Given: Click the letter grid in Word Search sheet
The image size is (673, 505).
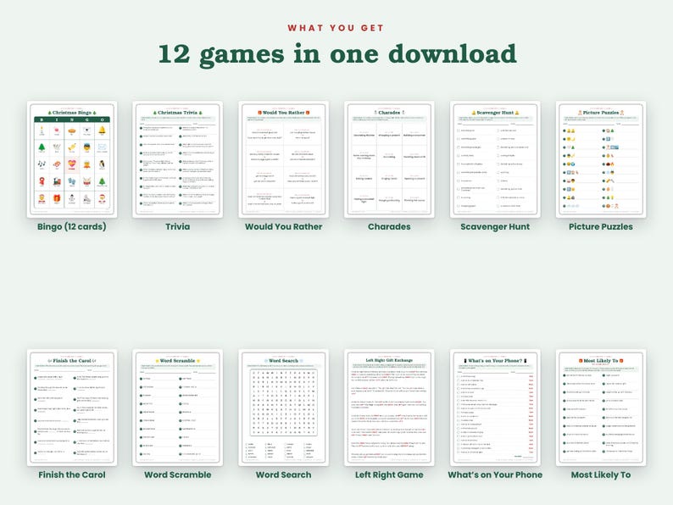Looking at the screenshot, I should (283, 402).
